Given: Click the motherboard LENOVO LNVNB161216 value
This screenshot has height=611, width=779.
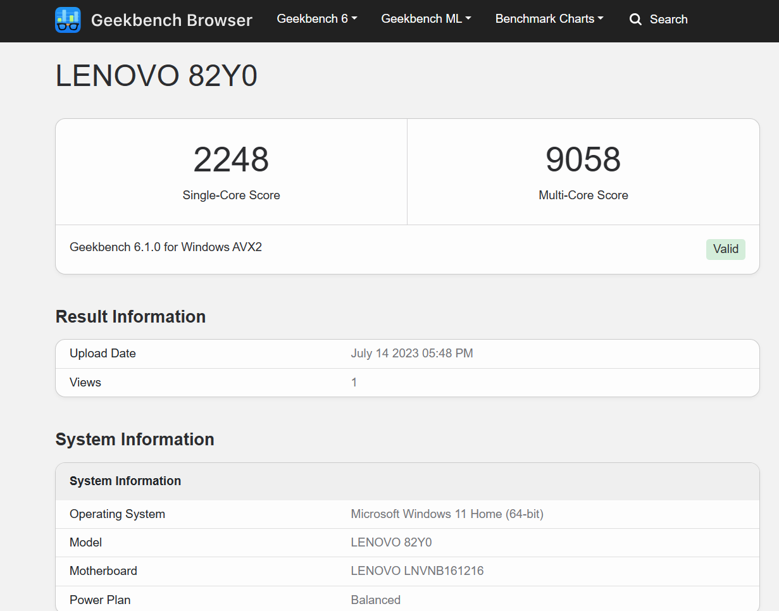Looking at the screenshot, I should click(x=417, y=571).
